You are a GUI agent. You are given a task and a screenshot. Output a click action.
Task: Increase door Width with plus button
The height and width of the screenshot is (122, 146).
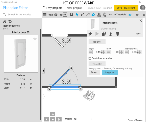point(122,52)
